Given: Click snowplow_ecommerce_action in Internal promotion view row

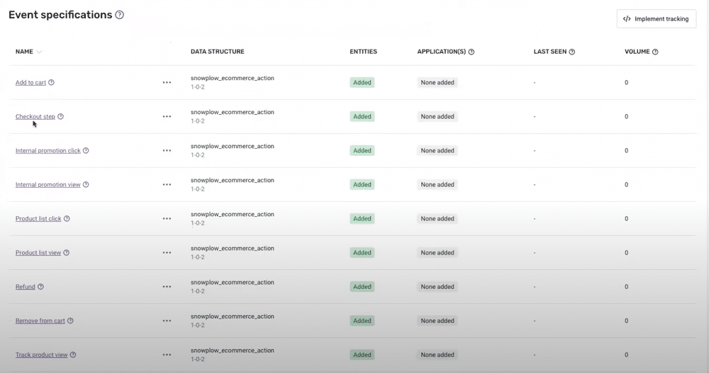Looking at the screenshot, I should coord(233,180).
